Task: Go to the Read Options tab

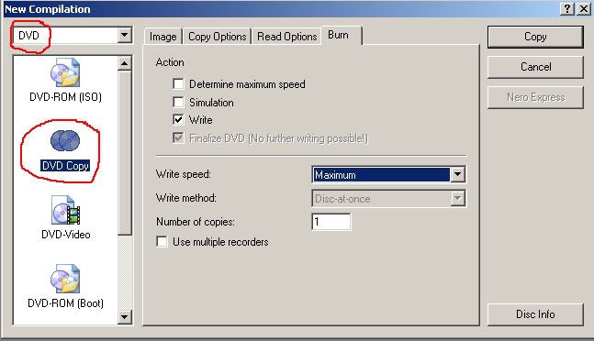Action: (286, 37)
